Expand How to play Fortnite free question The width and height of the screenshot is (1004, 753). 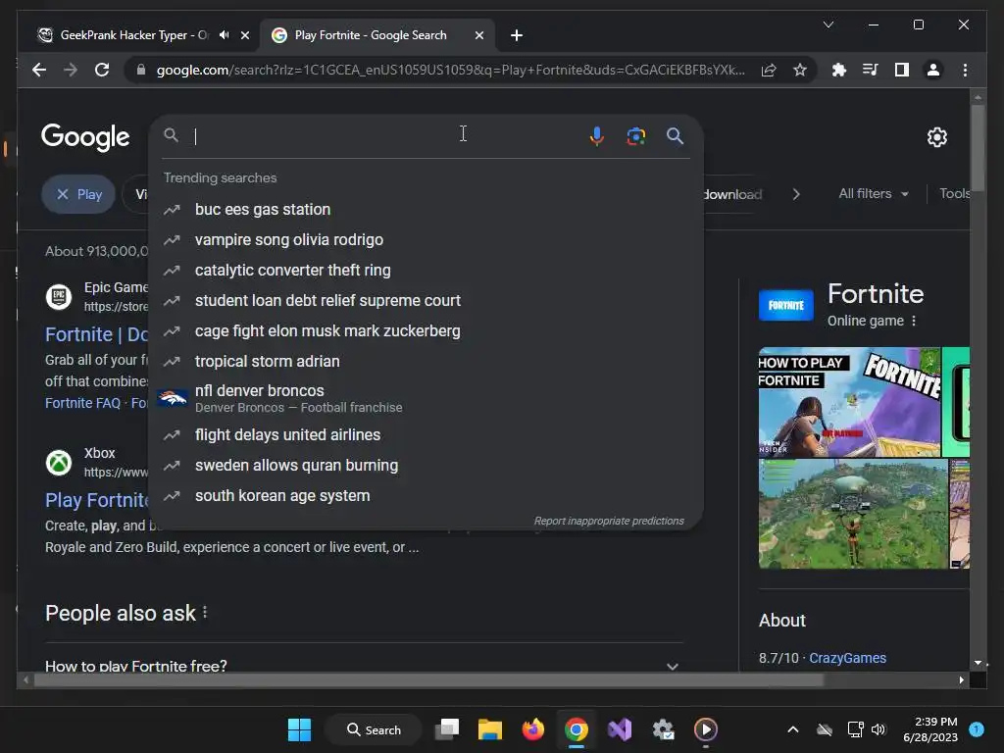[x=364, y=666]
